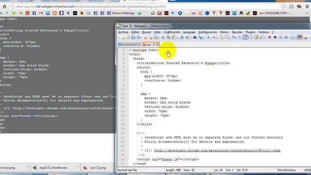
Task: Click the Run macro multiple times icon
Action: coord(286,37)
